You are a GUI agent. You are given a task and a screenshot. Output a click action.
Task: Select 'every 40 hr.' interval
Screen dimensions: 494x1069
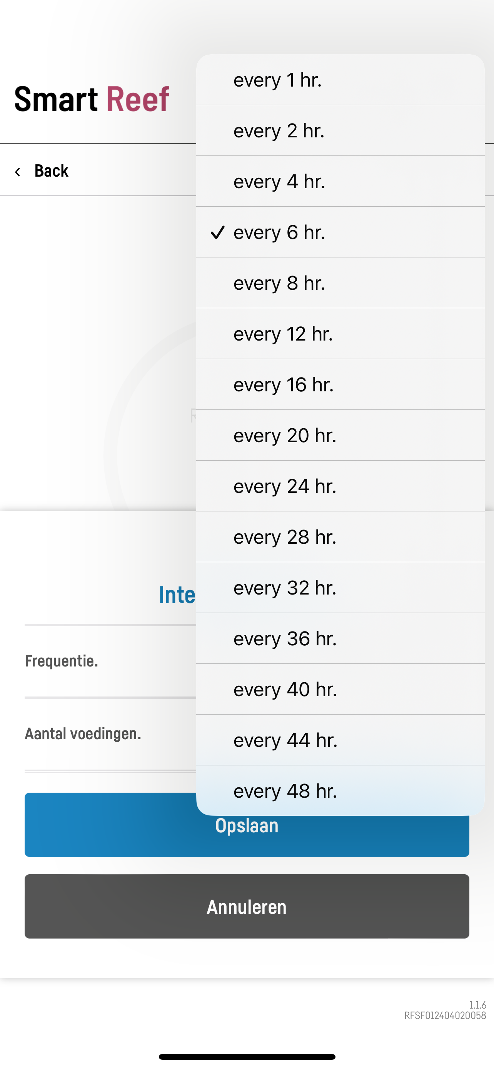coord(340,689)
